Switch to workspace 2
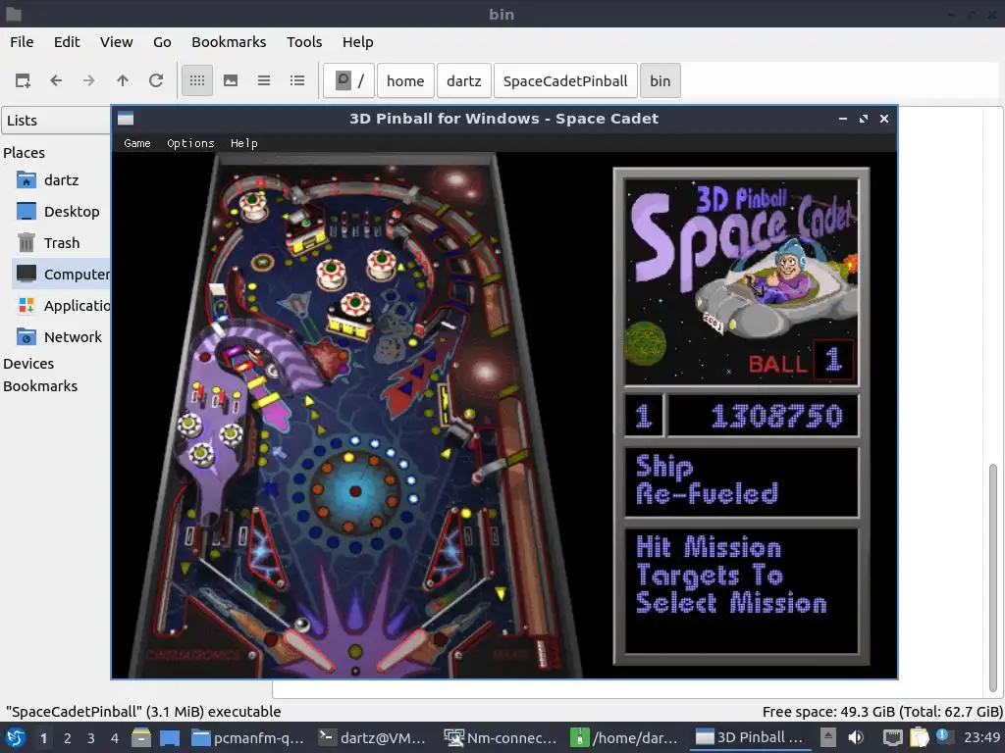Viewport: 1005px width, 753px height. (68, 739)
